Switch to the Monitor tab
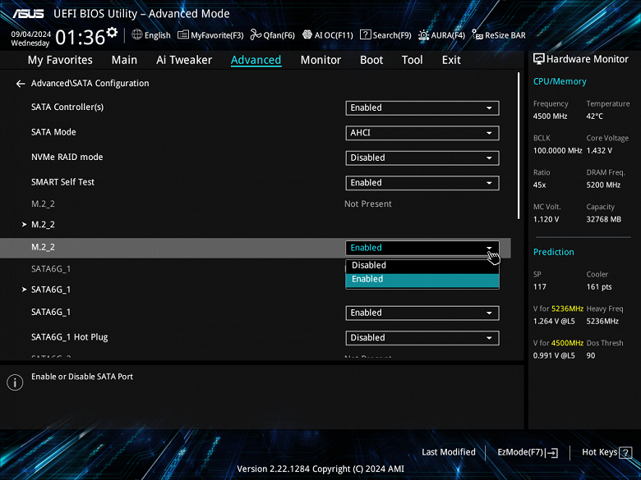This screenshot has width=641, height=480. pos(320,60)
